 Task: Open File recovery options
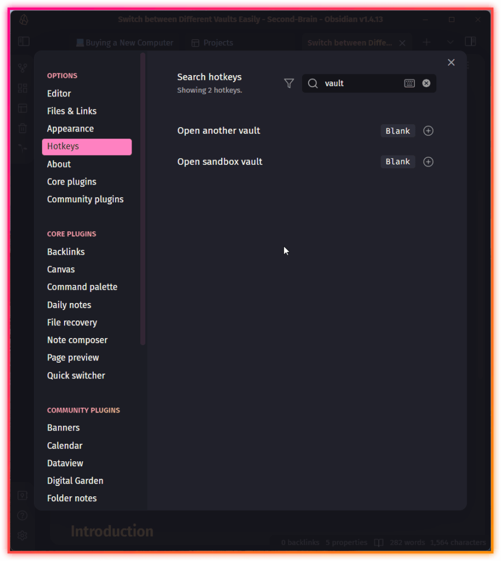click(x=72, y=322)
